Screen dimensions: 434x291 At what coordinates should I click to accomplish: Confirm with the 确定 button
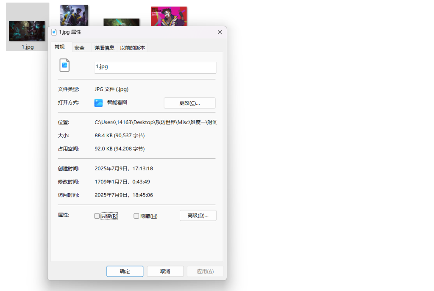tap(125, 272)
